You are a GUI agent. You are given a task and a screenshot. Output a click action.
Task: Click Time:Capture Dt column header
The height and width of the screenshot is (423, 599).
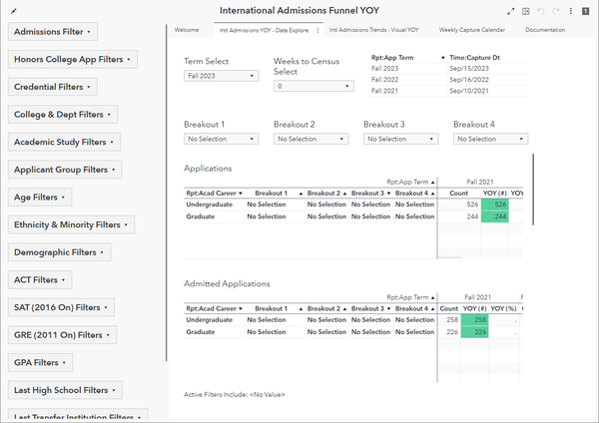coord(475,58)
